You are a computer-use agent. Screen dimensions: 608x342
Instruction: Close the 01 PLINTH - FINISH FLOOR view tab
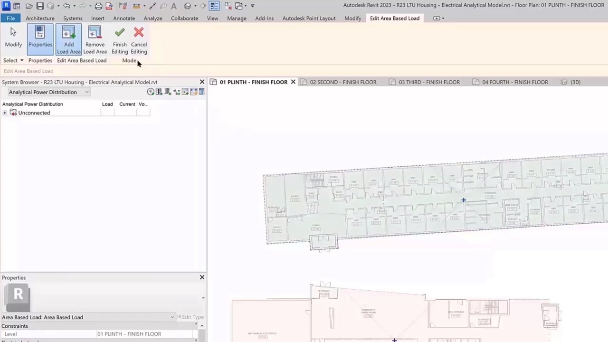coord(293,82)
